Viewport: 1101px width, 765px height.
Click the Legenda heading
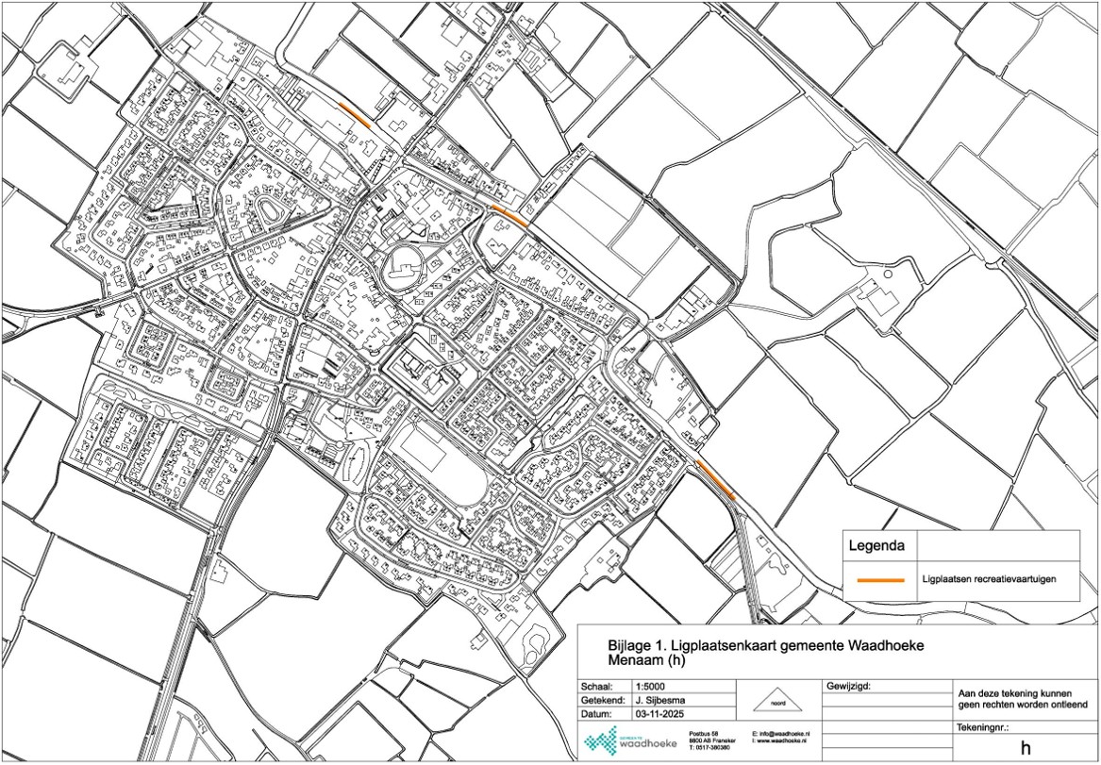click(x=877, y=545)
